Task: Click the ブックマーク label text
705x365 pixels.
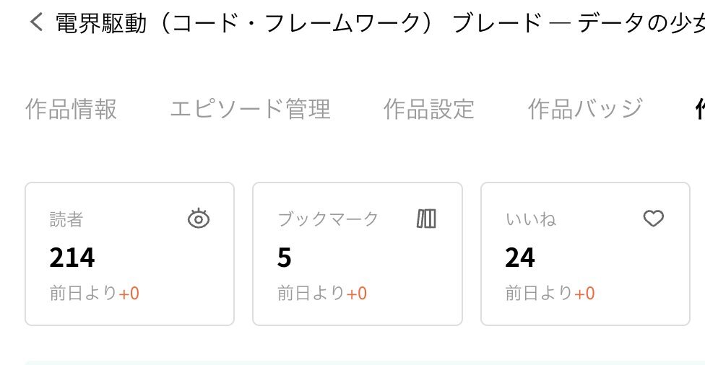Action: pyautogui.click(x=328, y=219)
